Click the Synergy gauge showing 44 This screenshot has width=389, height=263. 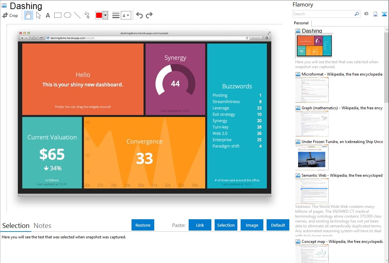tap(175, 79)
